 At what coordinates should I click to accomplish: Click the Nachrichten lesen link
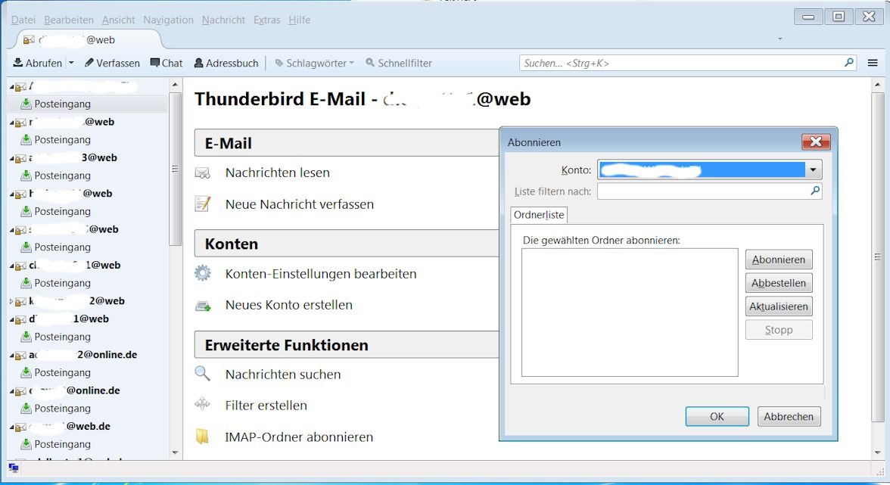click(277, 173)
